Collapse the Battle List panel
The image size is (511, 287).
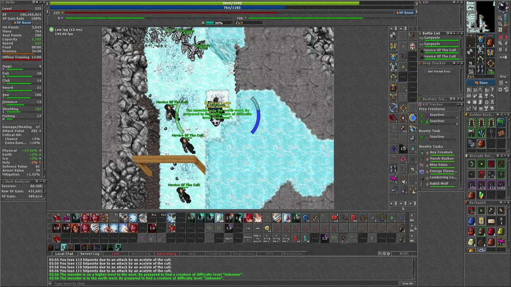pyautogui.click(x=458, y=33)
